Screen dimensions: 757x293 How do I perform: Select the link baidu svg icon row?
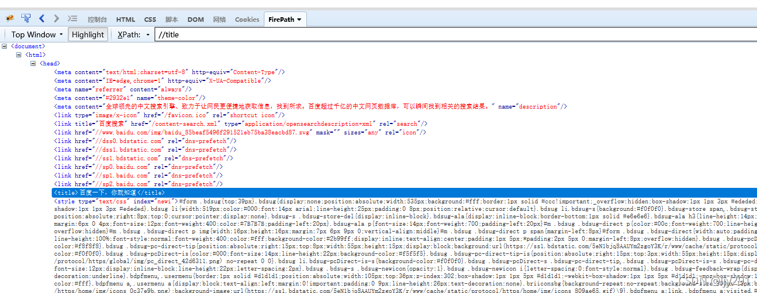[x=240, y=132]
